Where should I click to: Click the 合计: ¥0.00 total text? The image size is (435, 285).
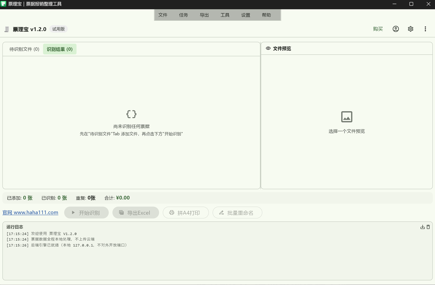point(117,198)
